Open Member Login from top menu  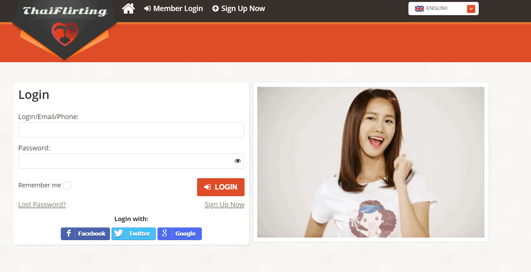pyautogui.click(x=178, y=9)
